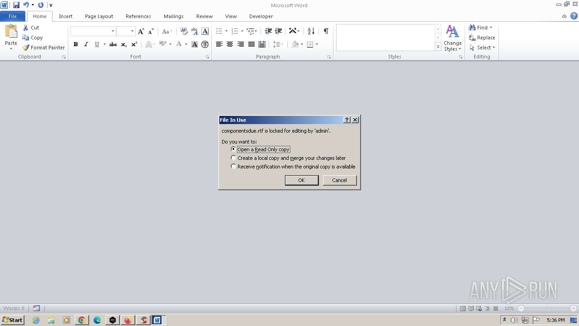Viewport: 579px width, 326px height.
Task: Click the Paste icon
Action: [x=11, y=32]
